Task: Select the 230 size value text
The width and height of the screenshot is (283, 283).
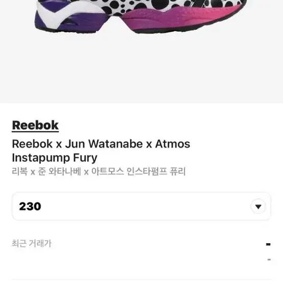Action: click(30, 207)
